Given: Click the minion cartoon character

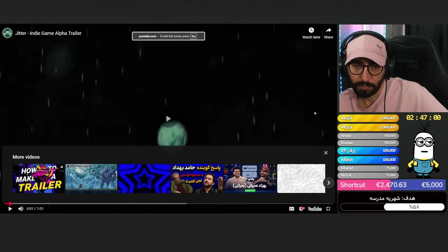Looking at the screenshot, I should click(424, 151).
